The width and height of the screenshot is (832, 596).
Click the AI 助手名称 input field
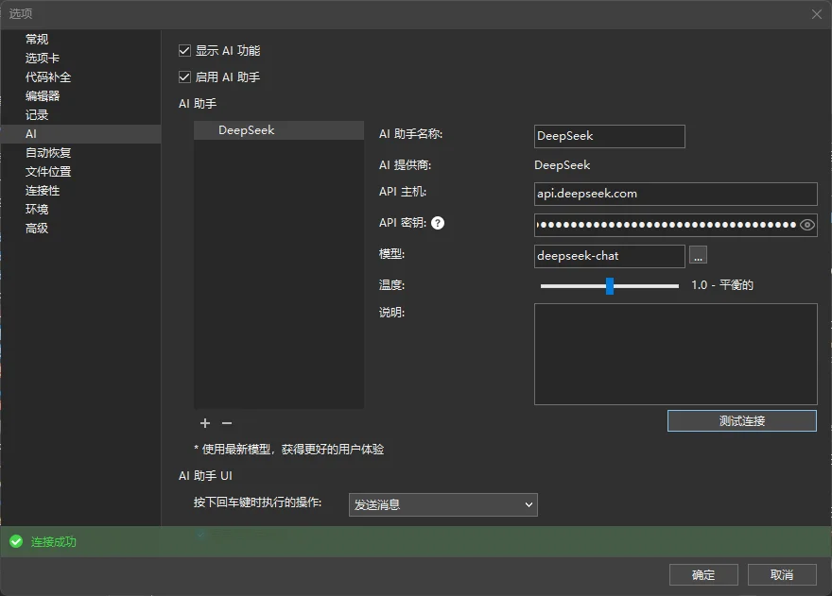(610, 136)
